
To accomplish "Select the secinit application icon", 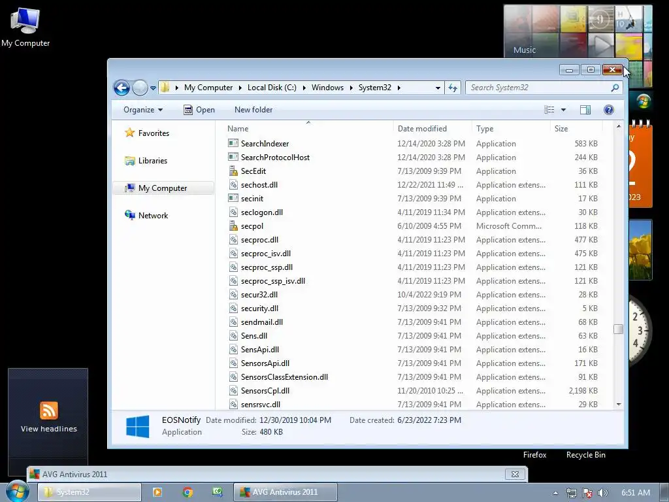I will coord(233,199).
